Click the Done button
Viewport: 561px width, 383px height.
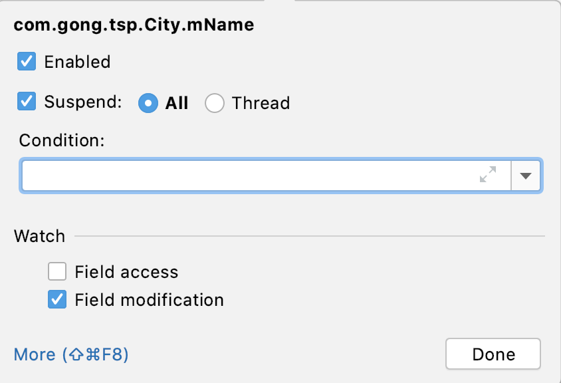click(493, 354)
